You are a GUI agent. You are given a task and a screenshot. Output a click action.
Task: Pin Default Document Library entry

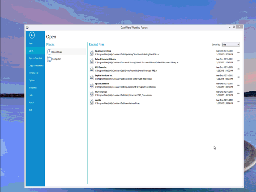click(238, 61)
